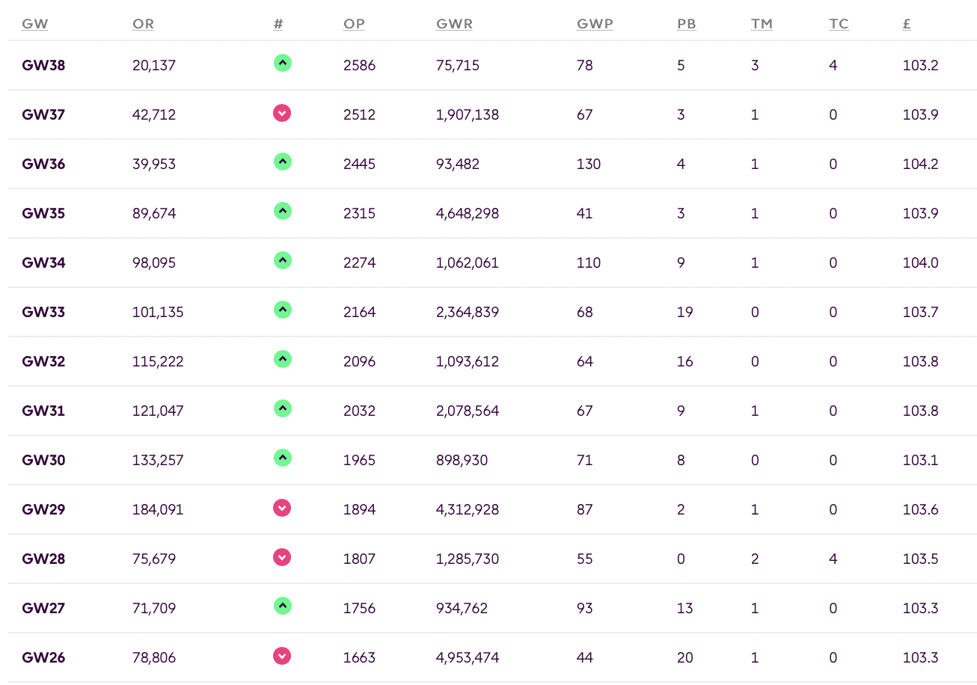Viewport: 977px width, 685px height.
Task: Select the GWP column header
Action: click(595, 24)
